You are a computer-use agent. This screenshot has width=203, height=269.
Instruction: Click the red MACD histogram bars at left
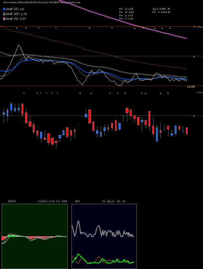tap(4, 238)
